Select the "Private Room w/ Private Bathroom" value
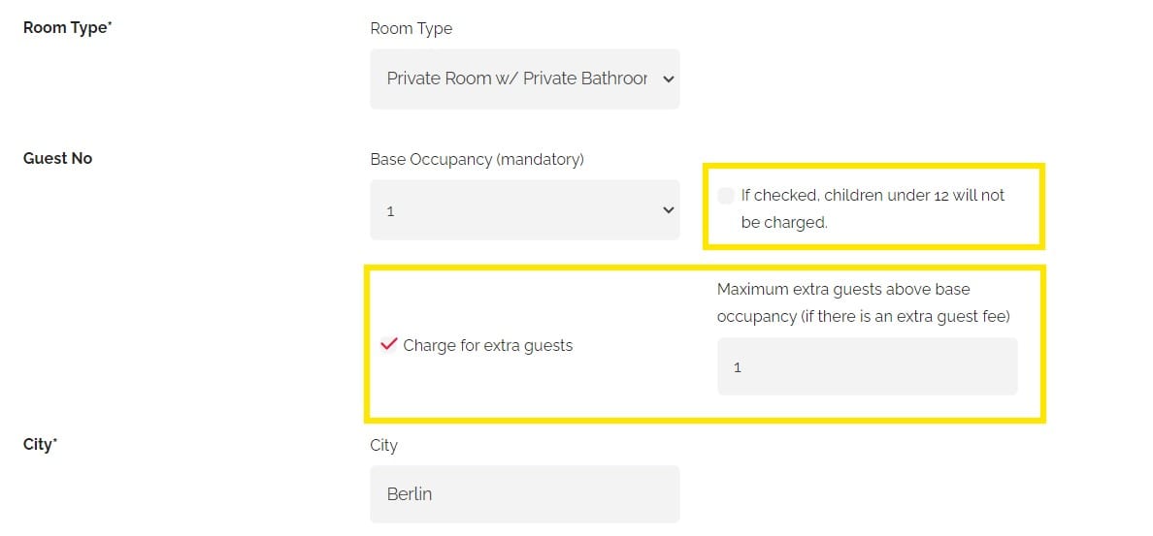 click(x=516, y=79)
